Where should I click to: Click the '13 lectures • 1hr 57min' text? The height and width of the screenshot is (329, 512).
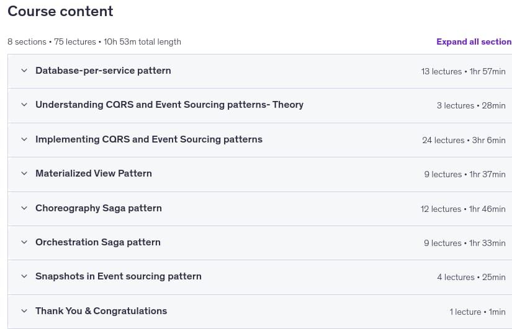pyautogui.click(x=464, y=71)
